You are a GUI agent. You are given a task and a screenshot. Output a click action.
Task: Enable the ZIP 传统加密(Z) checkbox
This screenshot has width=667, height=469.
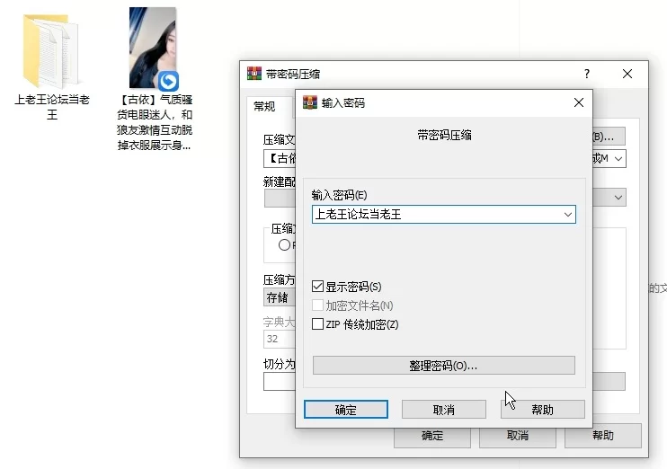(x=317, y=324)
